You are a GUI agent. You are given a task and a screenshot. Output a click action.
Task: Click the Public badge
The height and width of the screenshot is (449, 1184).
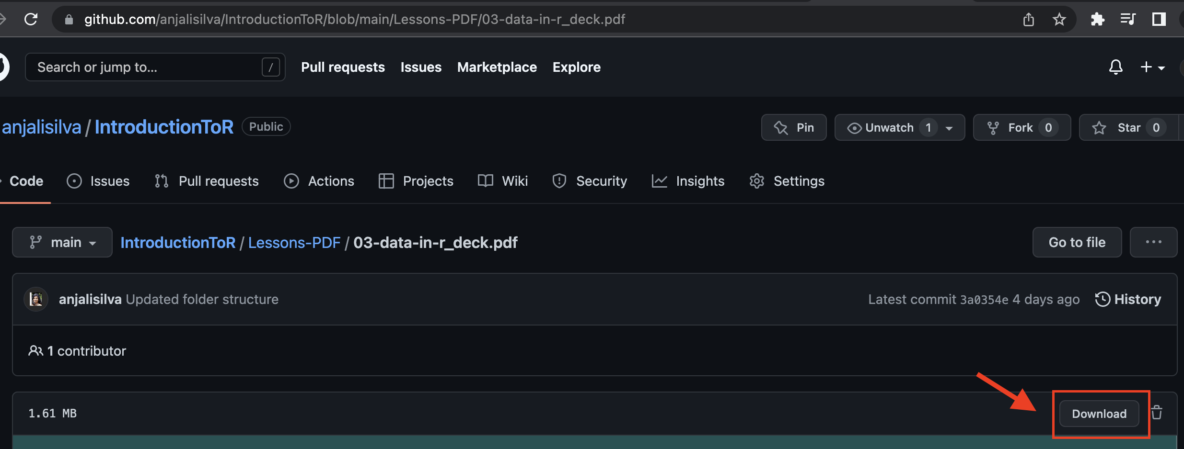(266, 126)
